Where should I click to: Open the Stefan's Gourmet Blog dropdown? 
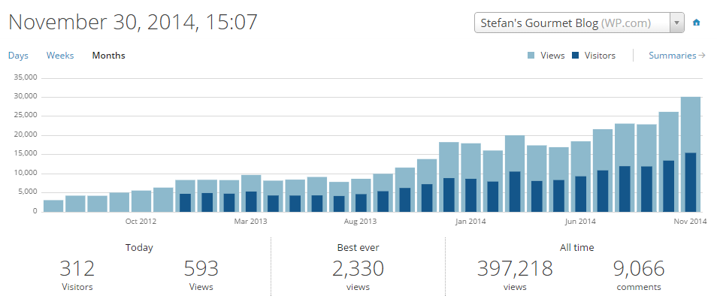point(571,23)
